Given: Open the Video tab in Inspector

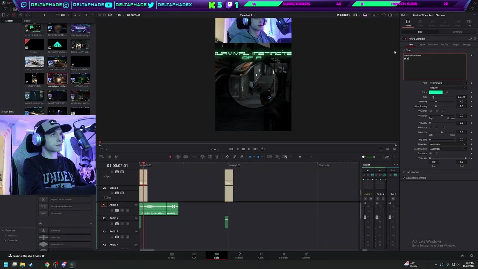Looking at the screenshot, I should (408, 23).
